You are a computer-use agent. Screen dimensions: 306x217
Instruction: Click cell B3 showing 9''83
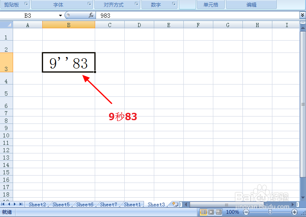[x=69, y=62]
